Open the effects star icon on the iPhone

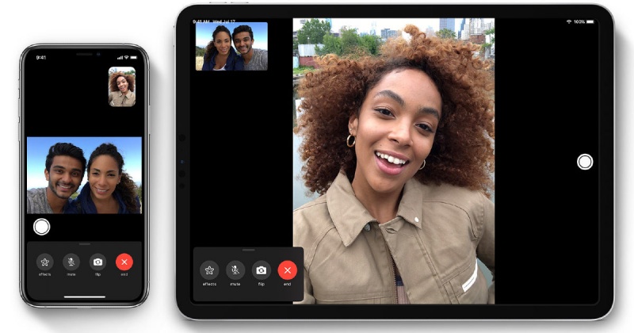click(x=45, y=262)
